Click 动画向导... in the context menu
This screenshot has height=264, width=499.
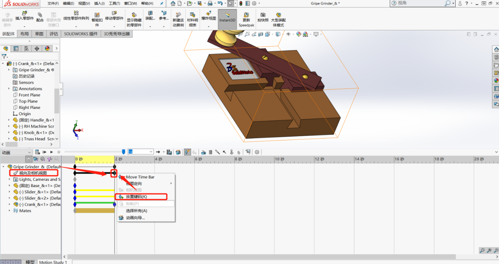(135, 217)
